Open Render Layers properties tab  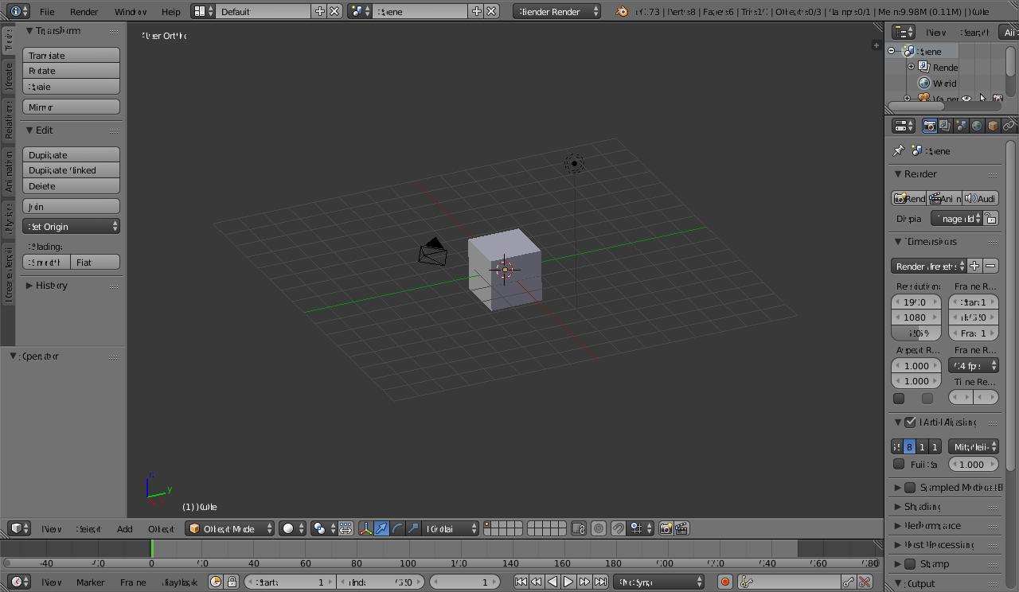coord(945,126)
